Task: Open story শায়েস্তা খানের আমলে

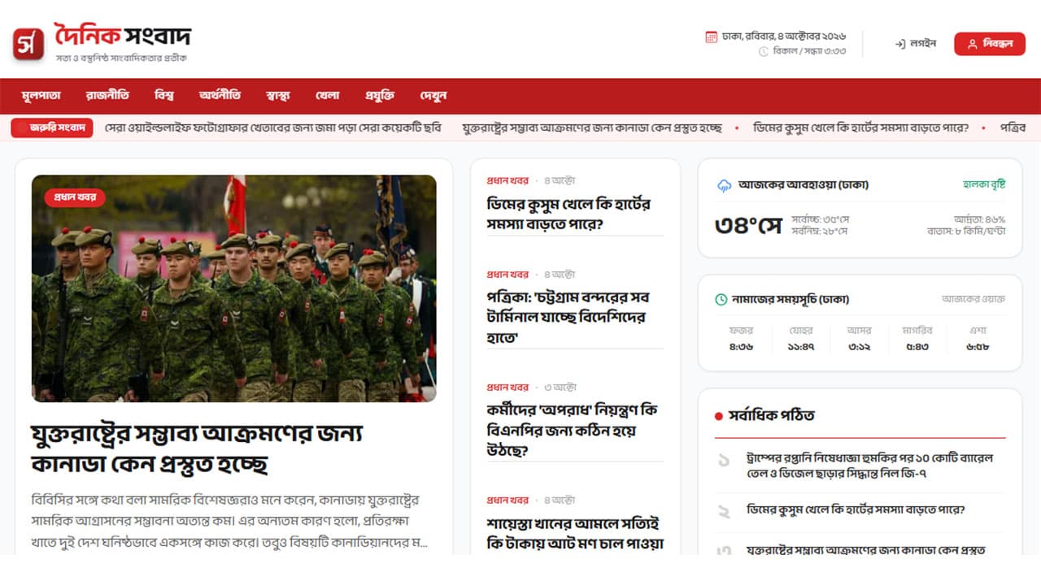Action: point(576,533)
